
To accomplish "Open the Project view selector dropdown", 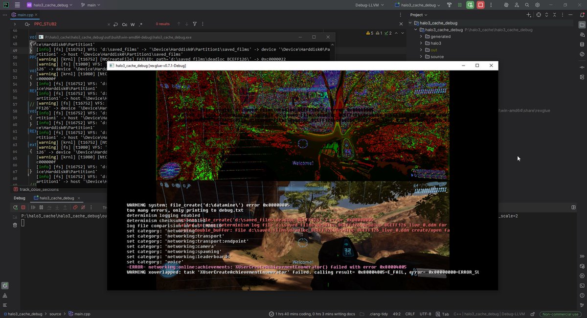I will click(x=419, y=15).
